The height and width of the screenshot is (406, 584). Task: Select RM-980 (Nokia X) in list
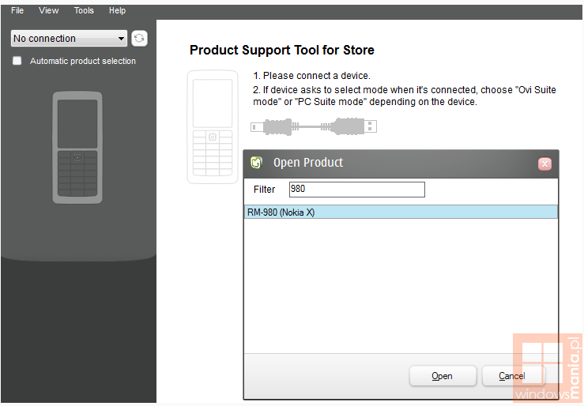pyautogui.click(x=401, y=212)
